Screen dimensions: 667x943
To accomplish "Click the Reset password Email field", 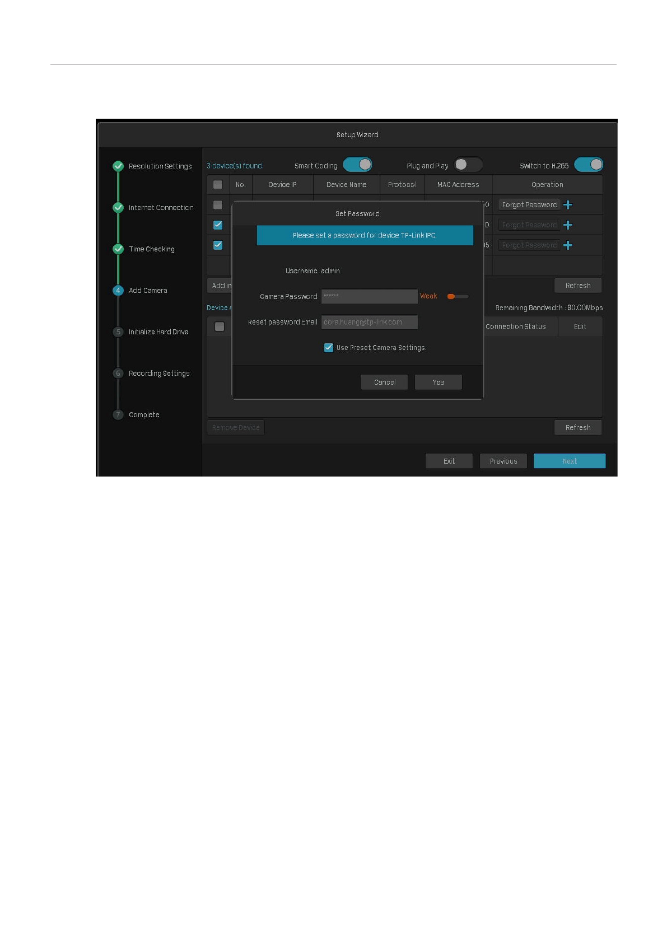I will click(x=369, y=322).
